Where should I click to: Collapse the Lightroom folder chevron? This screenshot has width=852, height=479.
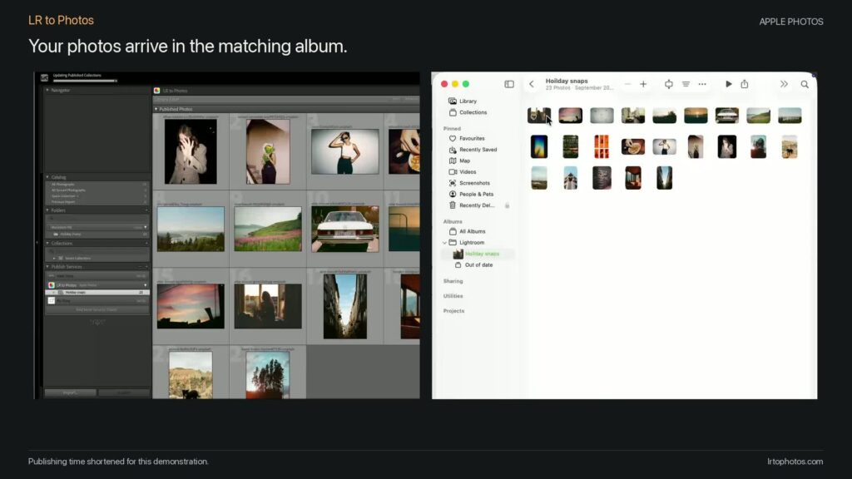pyautogui.click(x=444, y=243)
